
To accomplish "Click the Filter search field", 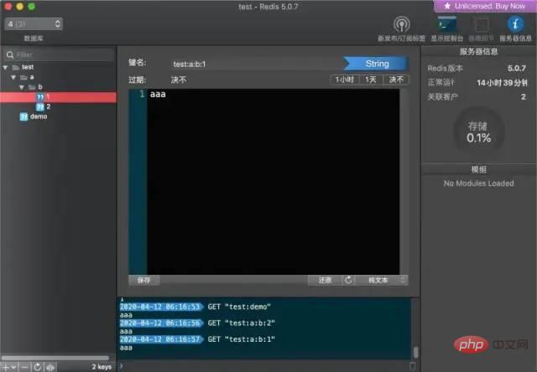I will 59,54.
